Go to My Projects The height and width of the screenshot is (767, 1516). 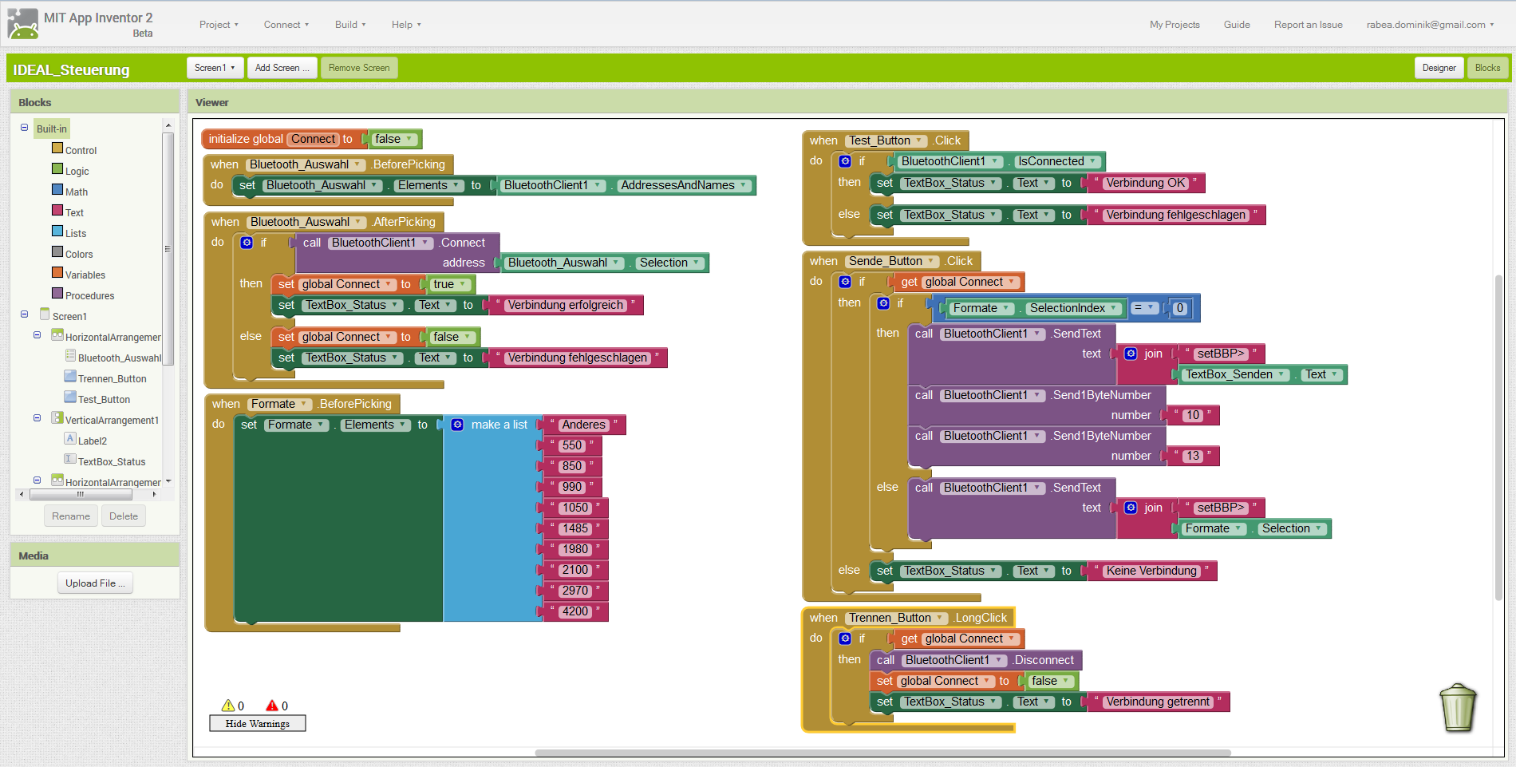1175,25
